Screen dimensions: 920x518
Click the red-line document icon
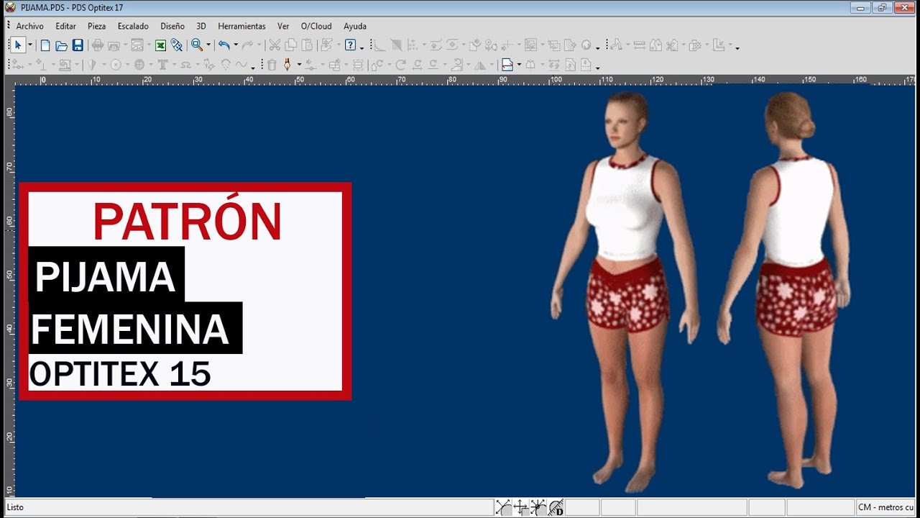point(507,65)
